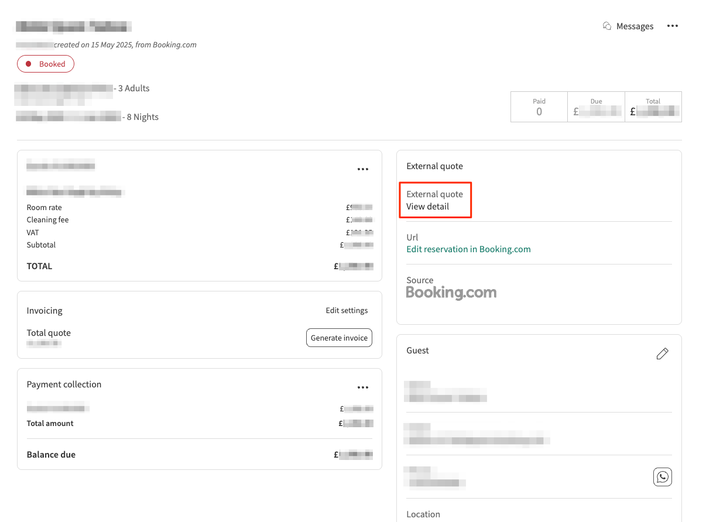Open Edit reservation in Booking.com link

pyautogui.click(x=468, y=249)
